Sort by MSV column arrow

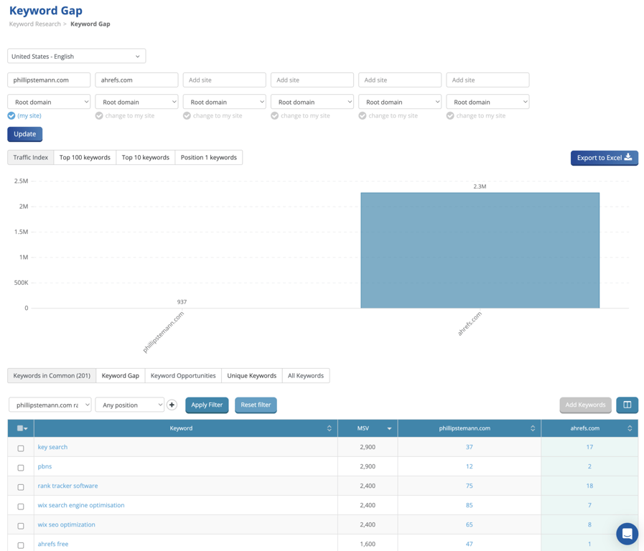point(389,429)
